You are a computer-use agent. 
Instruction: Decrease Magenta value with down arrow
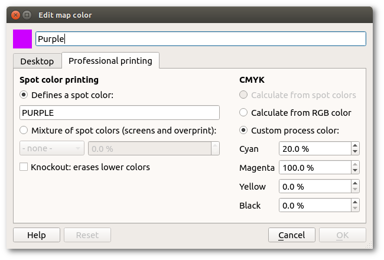(x=354, y=171)
